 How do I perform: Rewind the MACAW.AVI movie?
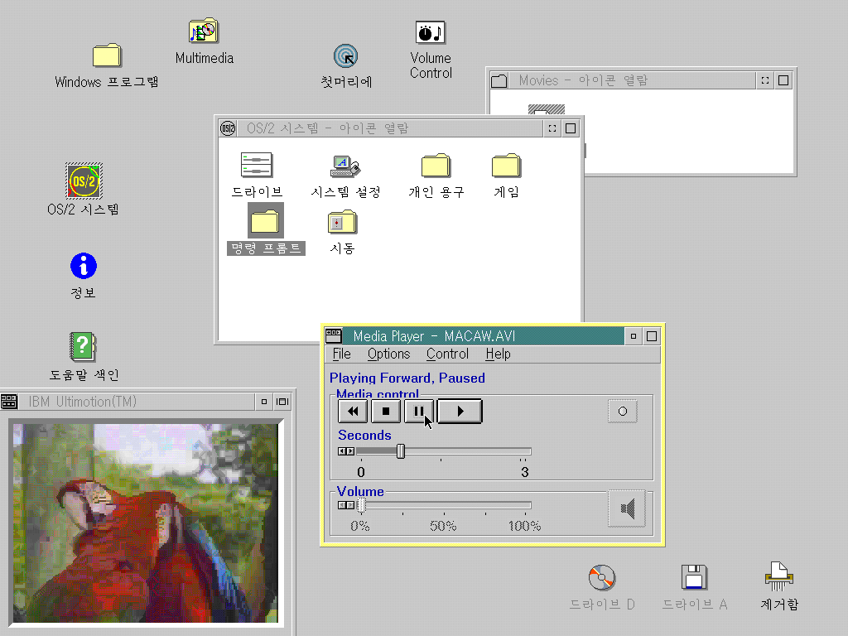pyautogui.click(x=353, y=411)
